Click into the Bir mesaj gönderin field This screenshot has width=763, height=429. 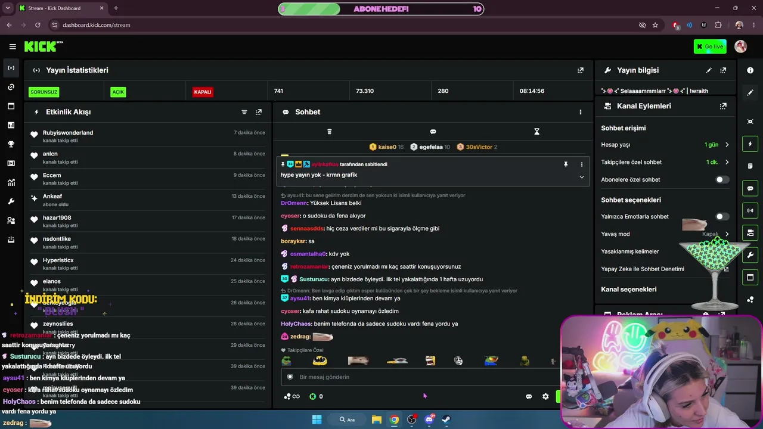420,377
